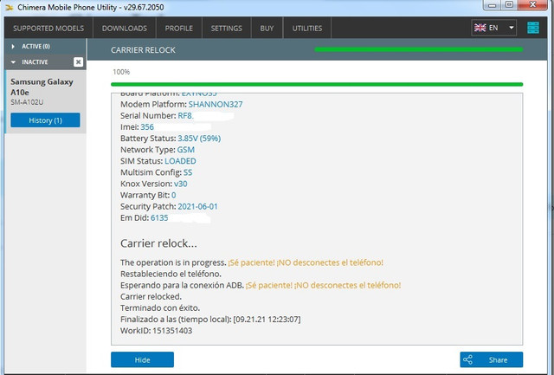This screenshot has height=375, width=554.
Task: Click the 'Finalizado a las' timestamp line
Action: tap(210, 320)
